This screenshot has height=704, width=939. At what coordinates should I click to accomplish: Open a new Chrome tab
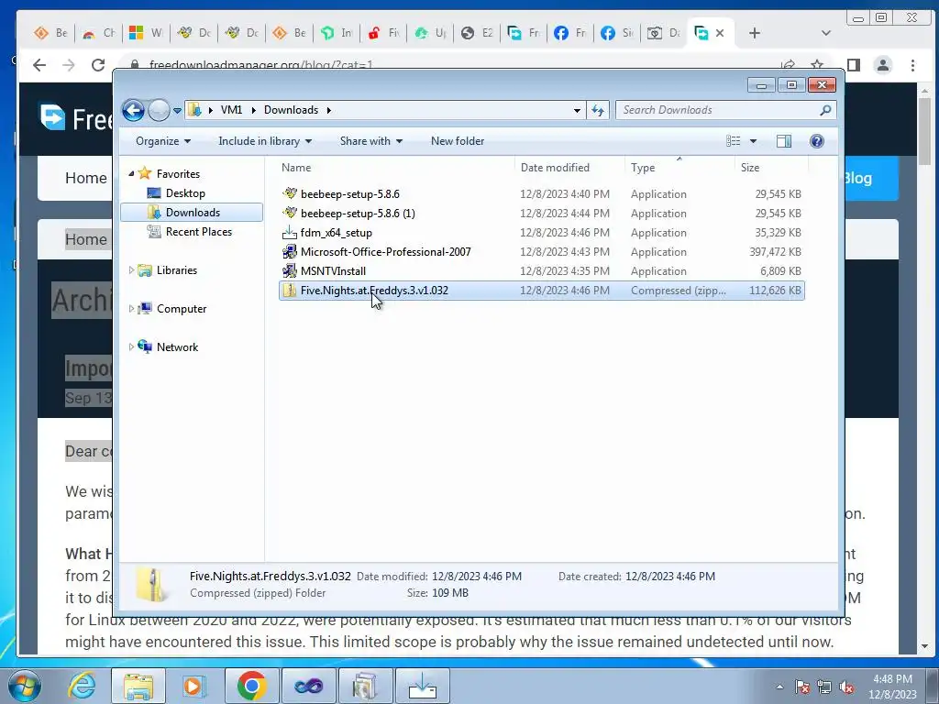pyautogui.click(x=755, y=33)
